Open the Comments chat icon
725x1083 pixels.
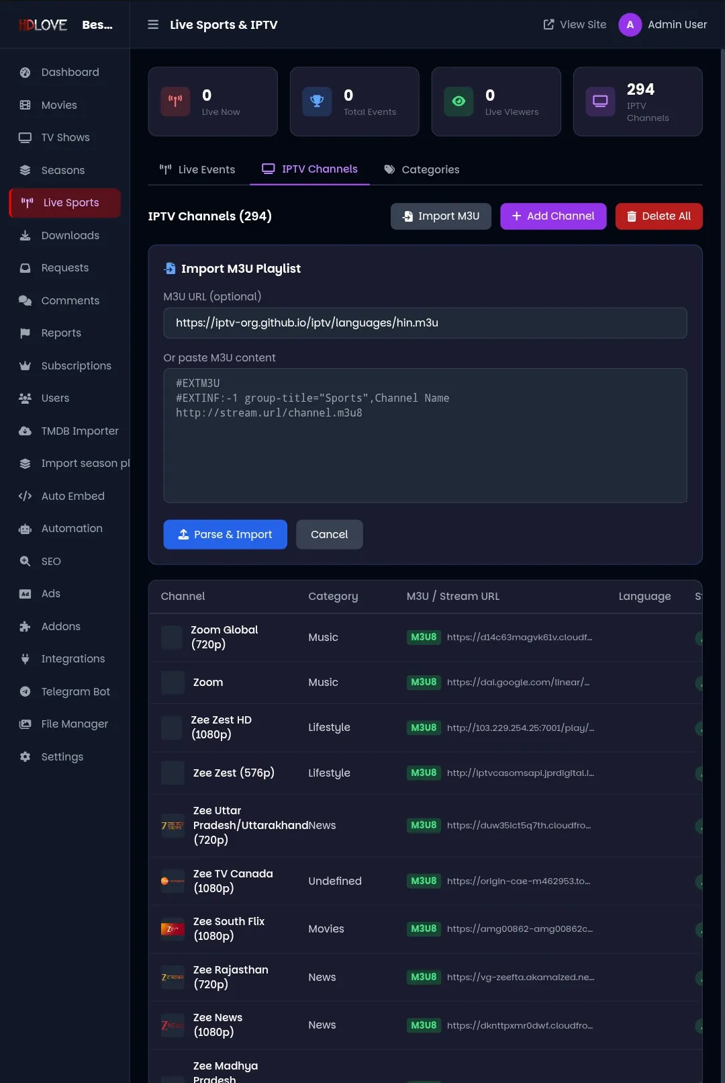pos(25,300)
